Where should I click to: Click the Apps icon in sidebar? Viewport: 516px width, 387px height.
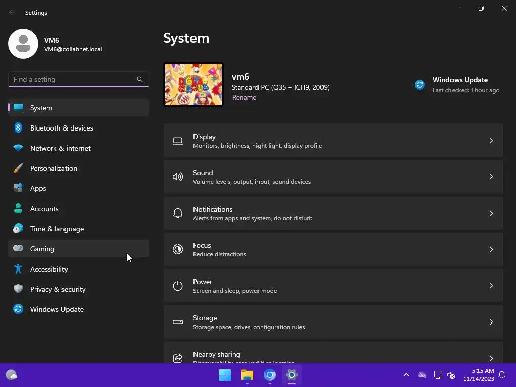18,188
